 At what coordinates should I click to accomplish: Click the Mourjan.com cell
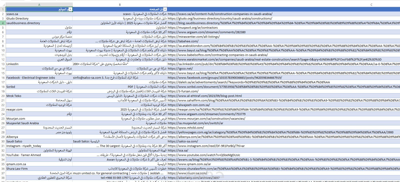coord(39,119)
